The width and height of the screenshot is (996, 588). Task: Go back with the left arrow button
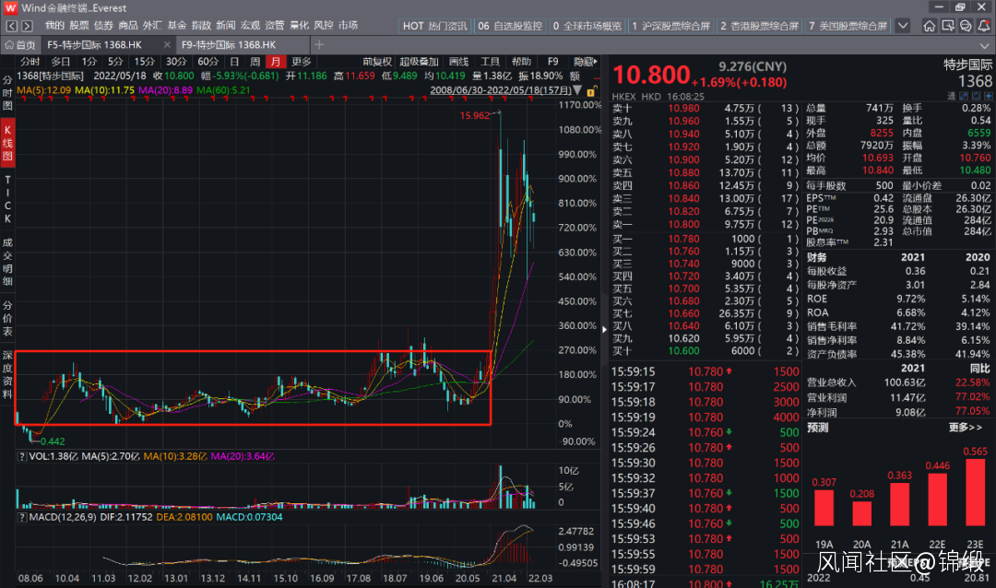pyautogui.click(x=11, y=26)
